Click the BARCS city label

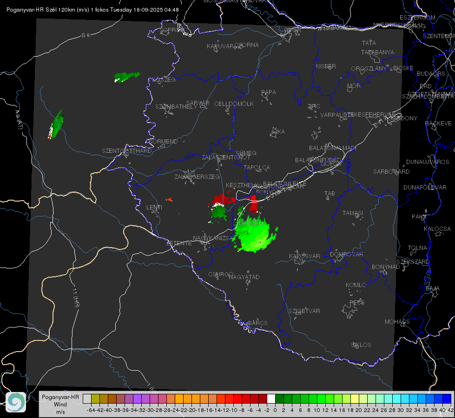257,323
